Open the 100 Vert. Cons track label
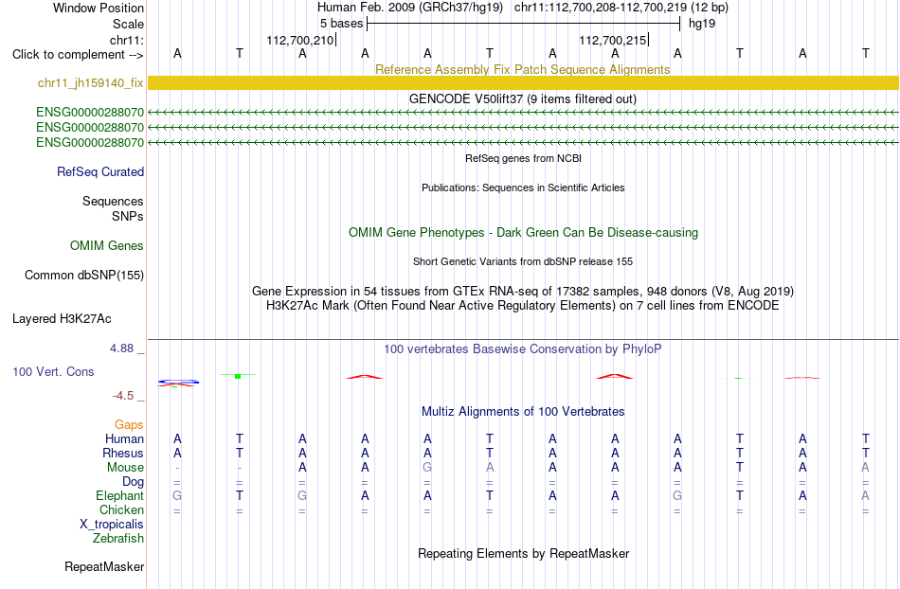 pyautogui.click(x=53, y=371)
